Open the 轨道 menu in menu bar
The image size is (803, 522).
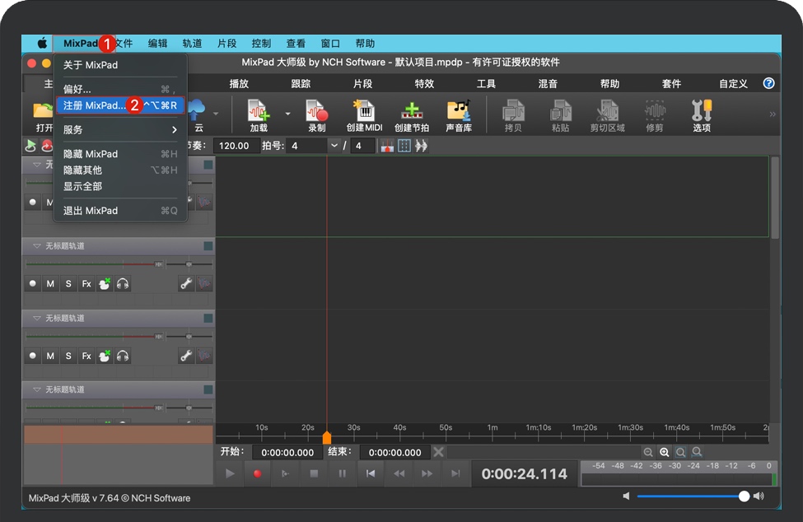click(x=192, y=44)
